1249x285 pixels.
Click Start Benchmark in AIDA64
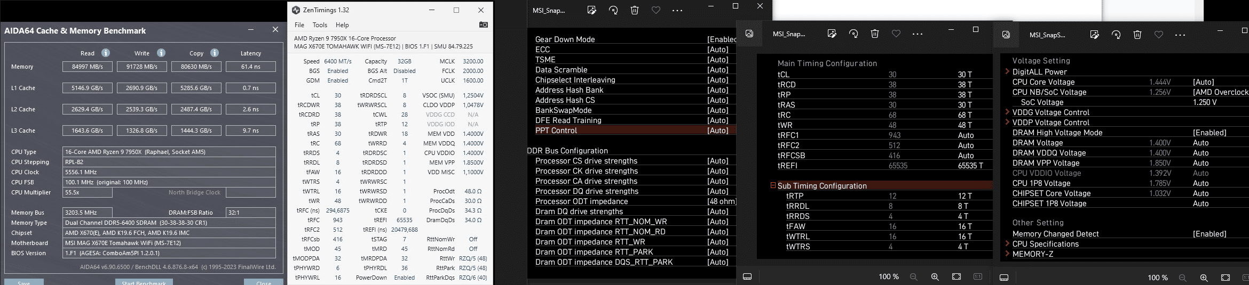point(144,282)
